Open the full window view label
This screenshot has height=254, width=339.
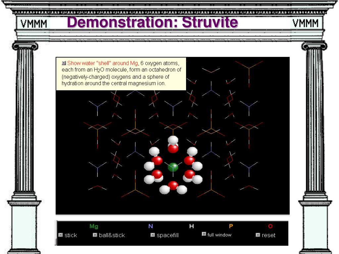(219, 235)
